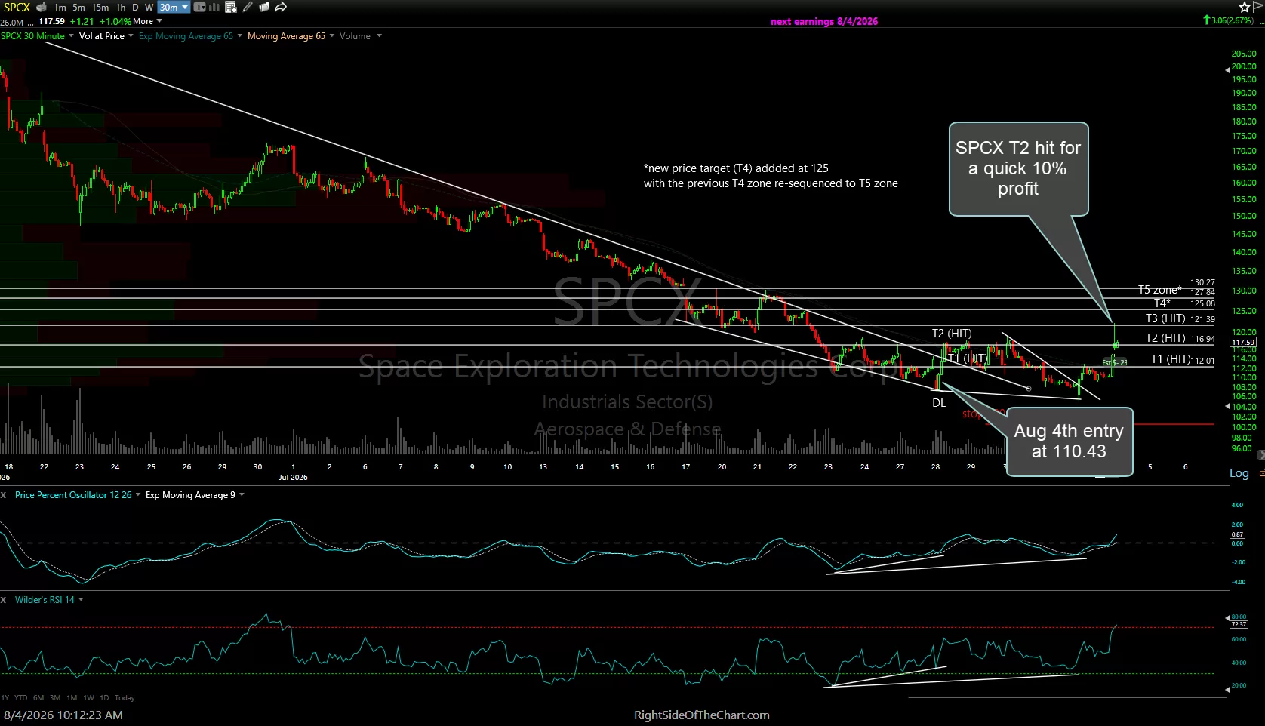1265x726 pixels.
Task: Click the T3 (HIT) 121.39 level label
Action: click(x=1180, y=319)
